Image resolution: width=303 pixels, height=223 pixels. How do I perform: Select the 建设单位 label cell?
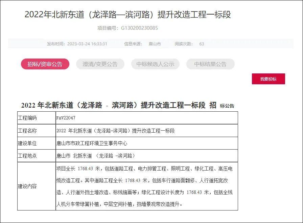pyautogui.click(x=27, y=143)
